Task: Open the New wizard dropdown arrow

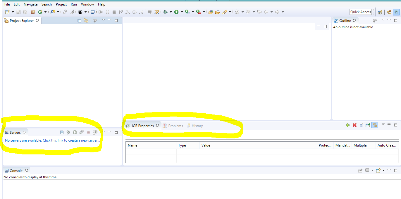Action: tap(12, 12)
